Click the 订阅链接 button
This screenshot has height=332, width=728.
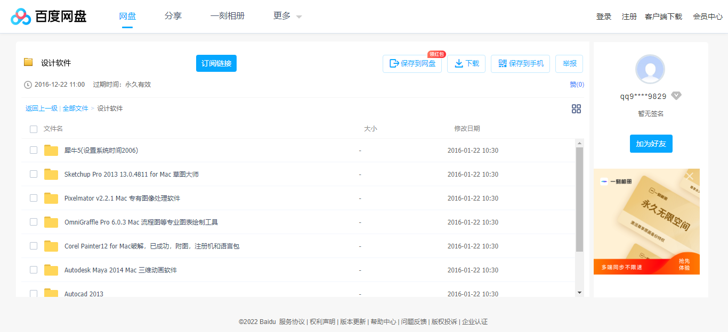[216, 63]
